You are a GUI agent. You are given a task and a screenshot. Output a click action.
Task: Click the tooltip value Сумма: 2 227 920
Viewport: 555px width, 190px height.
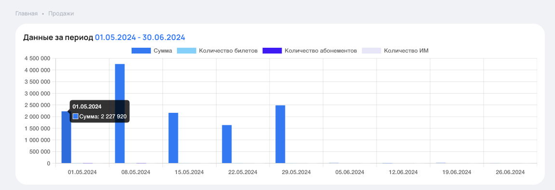(x=103, y=116)
